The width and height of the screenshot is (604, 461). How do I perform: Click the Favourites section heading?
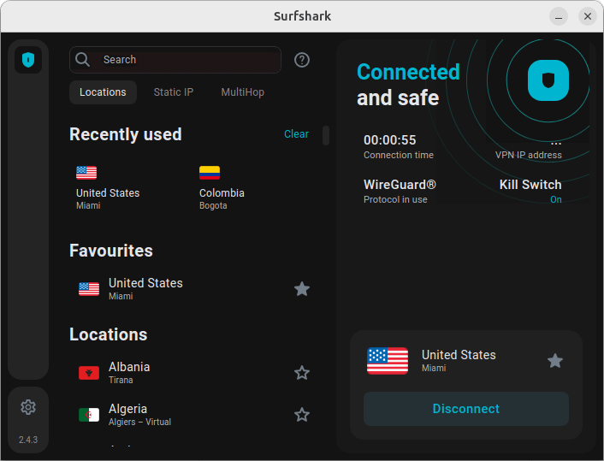pyautogui.click(x=111, y=251)
